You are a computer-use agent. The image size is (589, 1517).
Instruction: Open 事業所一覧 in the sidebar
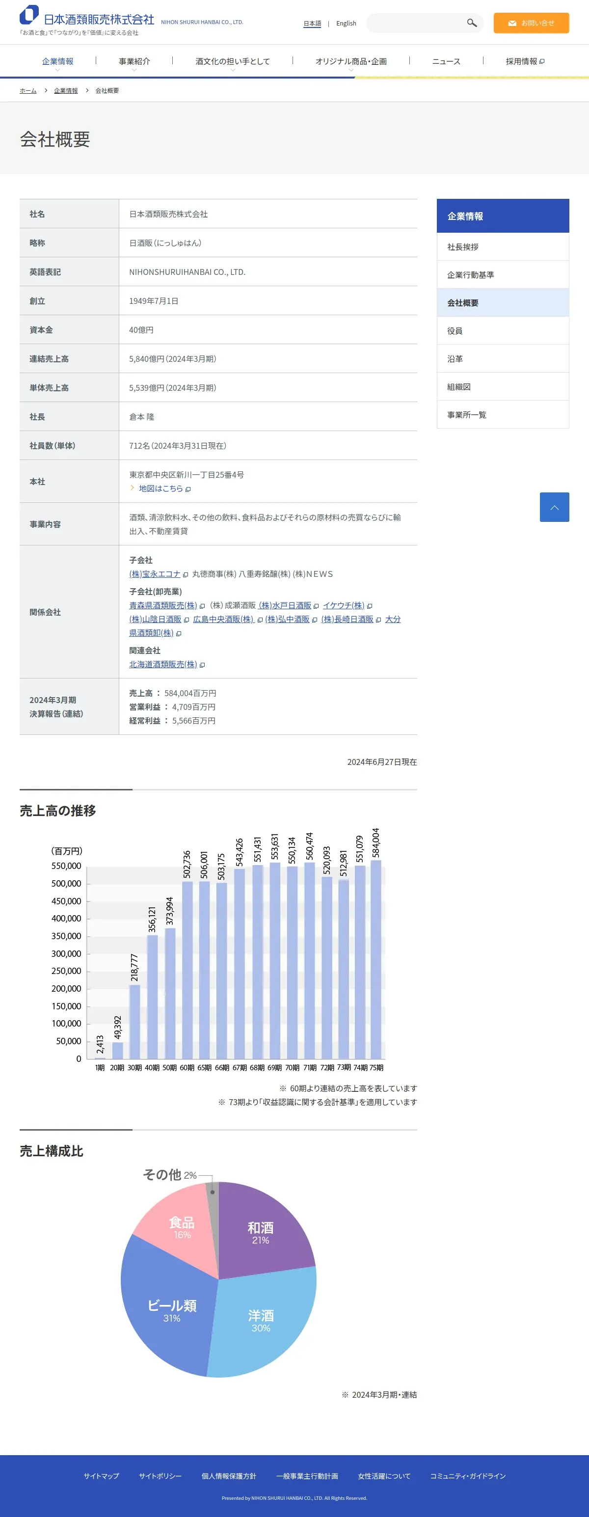pos(503,414)
